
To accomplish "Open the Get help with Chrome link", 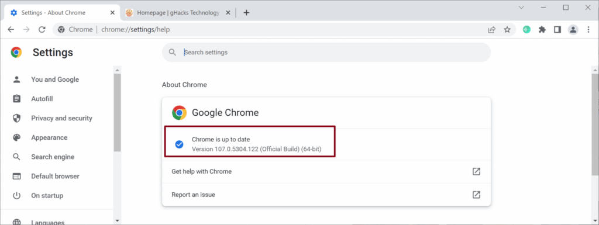I will (x=326, y=172).
